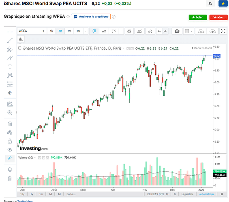
Task: Collapse the chart legend toggle
Action: 19,48
